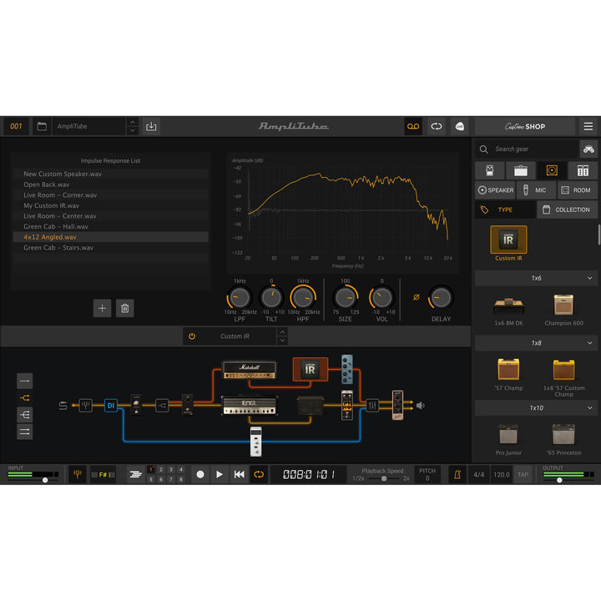Switch to the SPEAKER tab
This screenshot has width=601, height=601.
point(495,190)
